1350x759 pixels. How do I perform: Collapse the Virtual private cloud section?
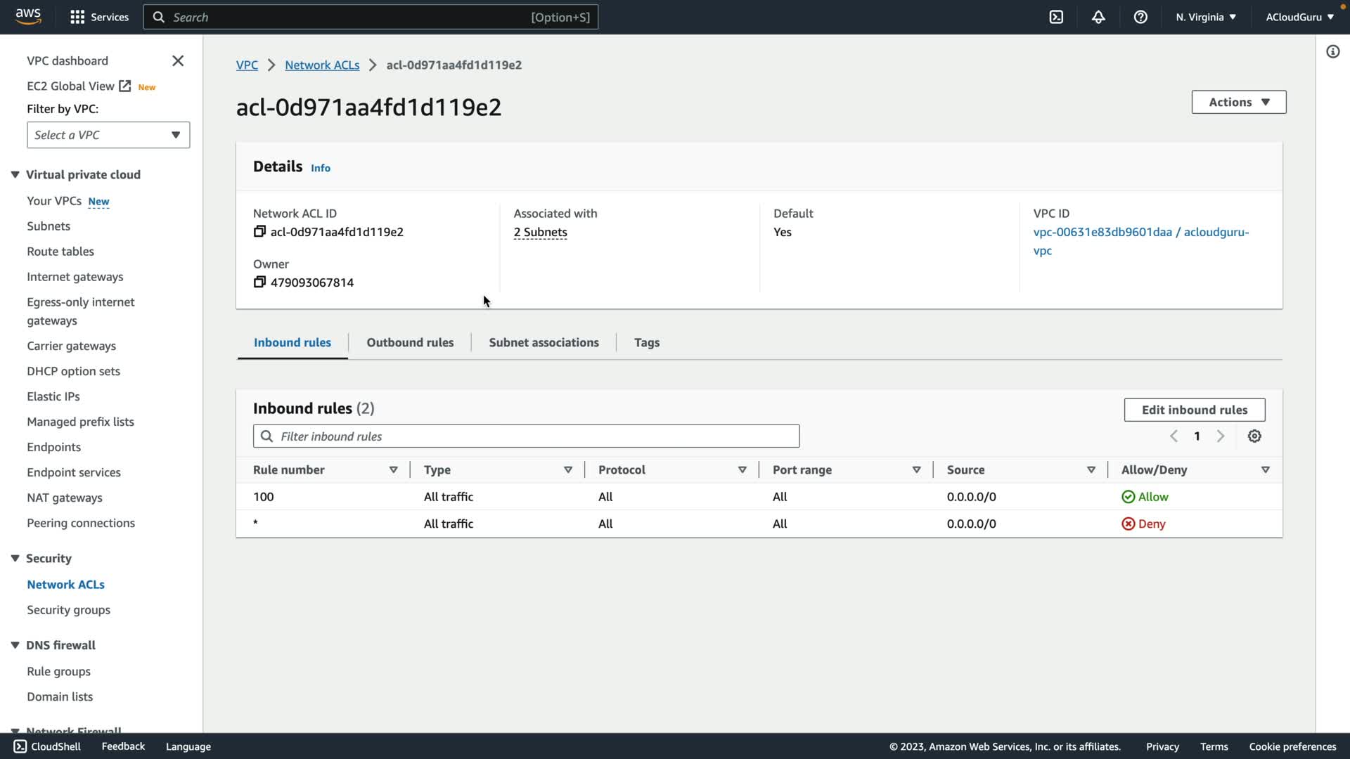(x=15, y=175)
